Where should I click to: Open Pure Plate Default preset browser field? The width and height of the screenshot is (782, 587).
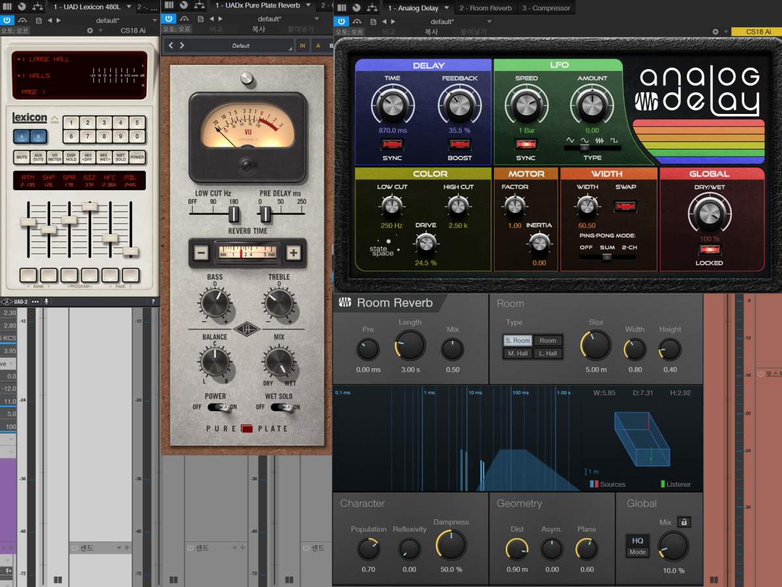click(x=240, y=46)
